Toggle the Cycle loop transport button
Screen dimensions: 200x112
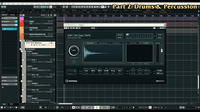92,107
